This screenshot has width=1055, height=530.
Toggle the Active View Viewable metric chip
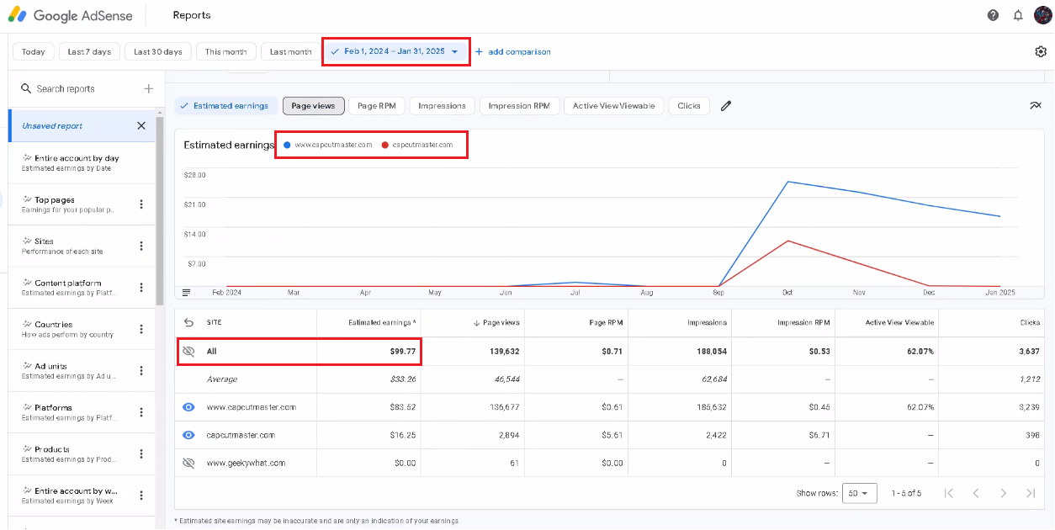pos(614,106)
